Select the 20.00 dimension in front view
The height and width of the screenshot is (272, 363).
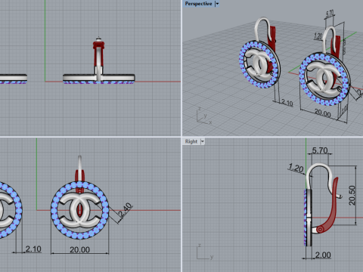(79, 249)
